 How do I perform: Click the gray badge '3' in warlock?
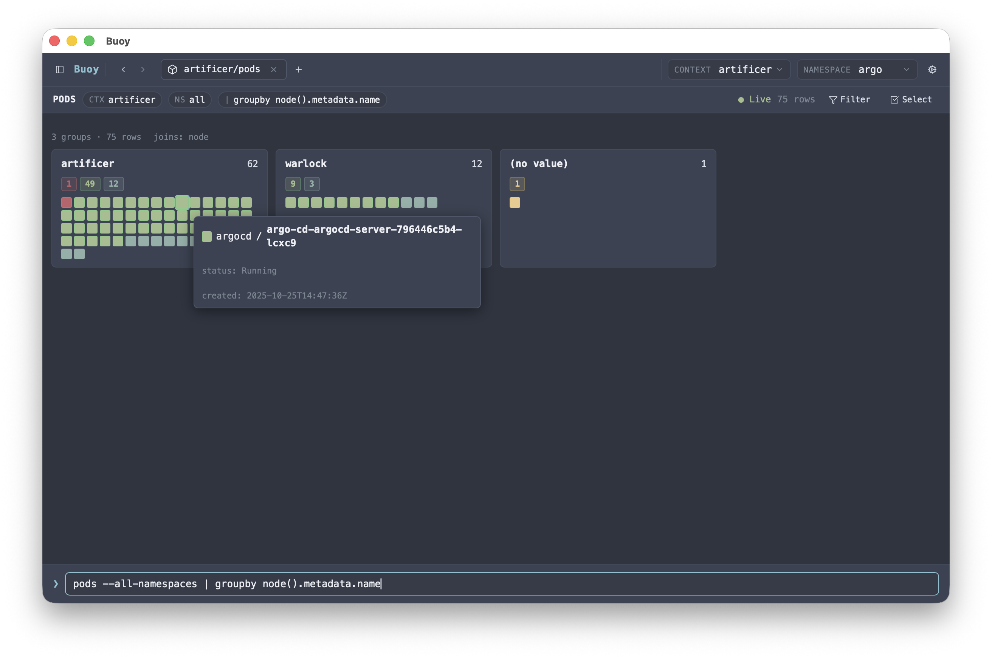pyautogui.click(x=312, y=184)
